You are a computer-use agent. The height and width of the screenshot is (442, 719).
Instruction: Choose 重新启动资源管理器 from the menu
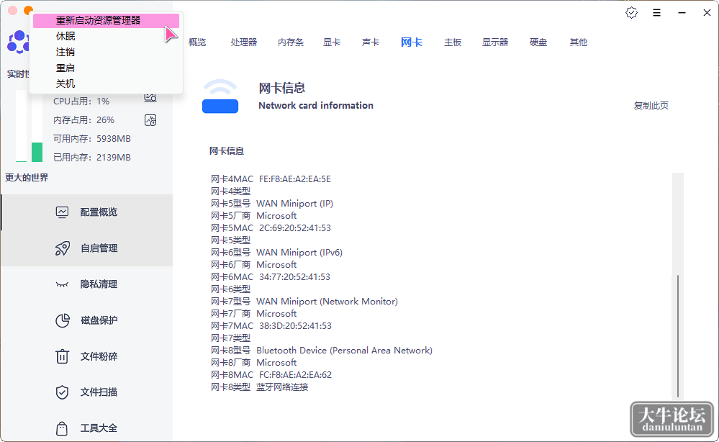(106, 21)
